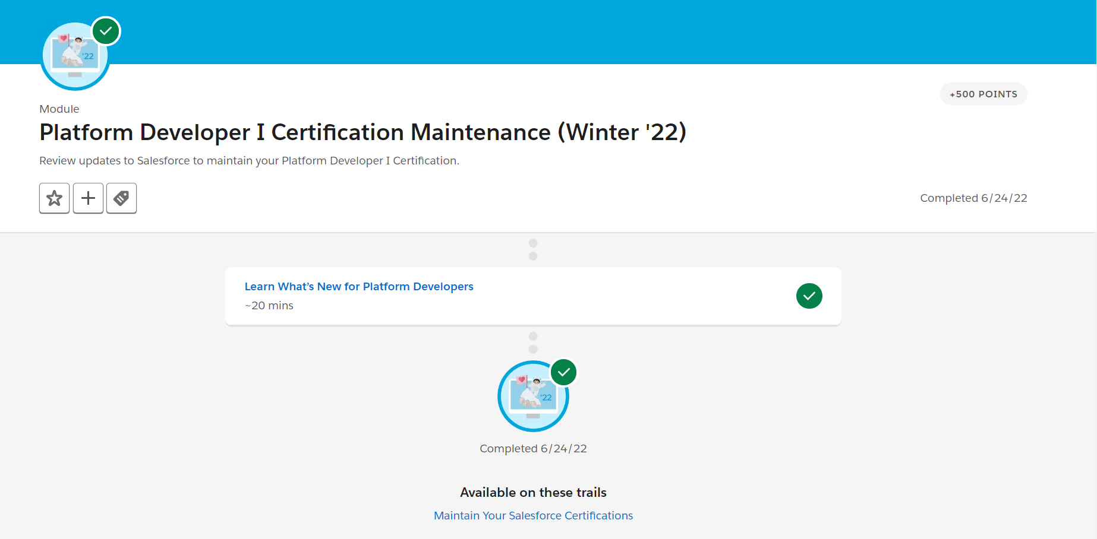
Task: Favorite this module with the star icon
Action: point(55,198)
